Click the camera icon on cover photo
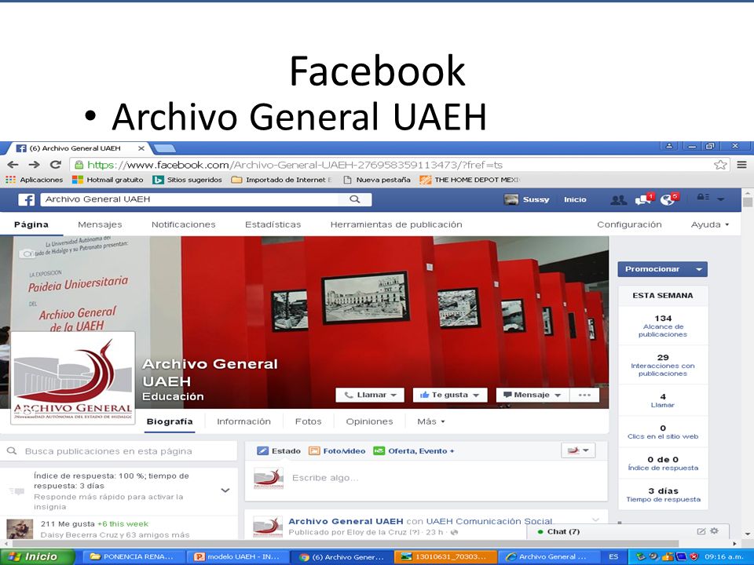The height and width of the screenshot is (565, 754). click(x=27, y=253)
